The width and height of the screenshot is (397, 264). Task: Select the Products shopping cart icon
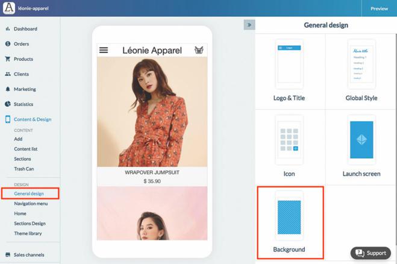(x=8, y=59)
